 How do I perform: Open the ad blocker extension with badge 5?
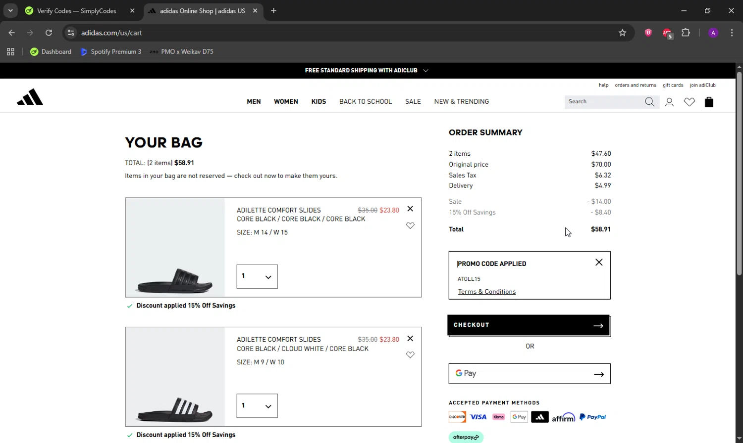(667, 33)
